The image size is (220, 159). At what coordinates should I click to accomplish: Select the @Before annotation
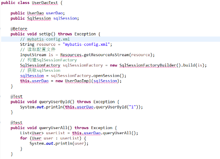19,29
